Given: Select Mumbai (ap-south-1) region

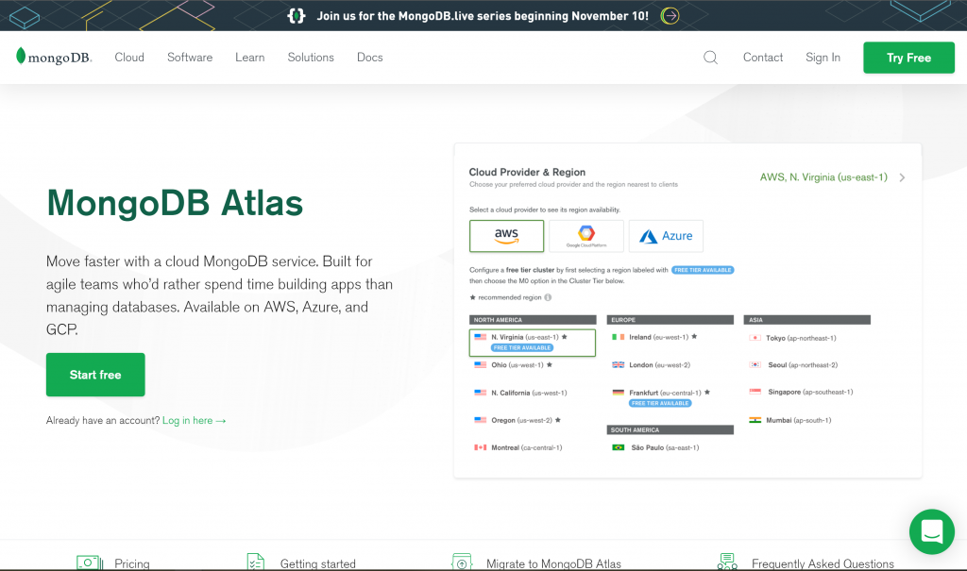Looking at the screenshot, I should [790, 421].
